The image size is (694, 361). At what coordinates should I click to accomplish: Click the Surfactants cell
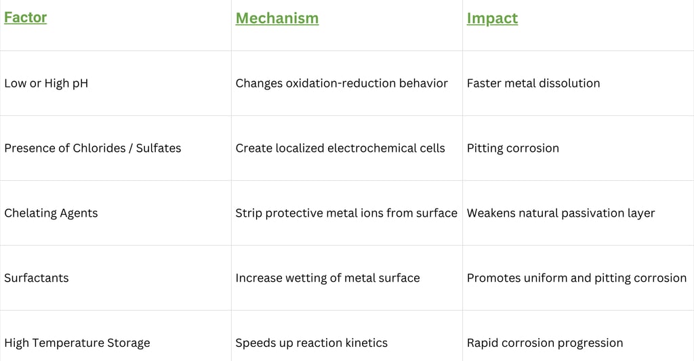click(x=115, y=278)
